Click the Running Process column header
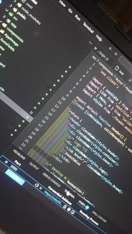The height and width of the screenshot is (234, 132). tap(89, 217)
